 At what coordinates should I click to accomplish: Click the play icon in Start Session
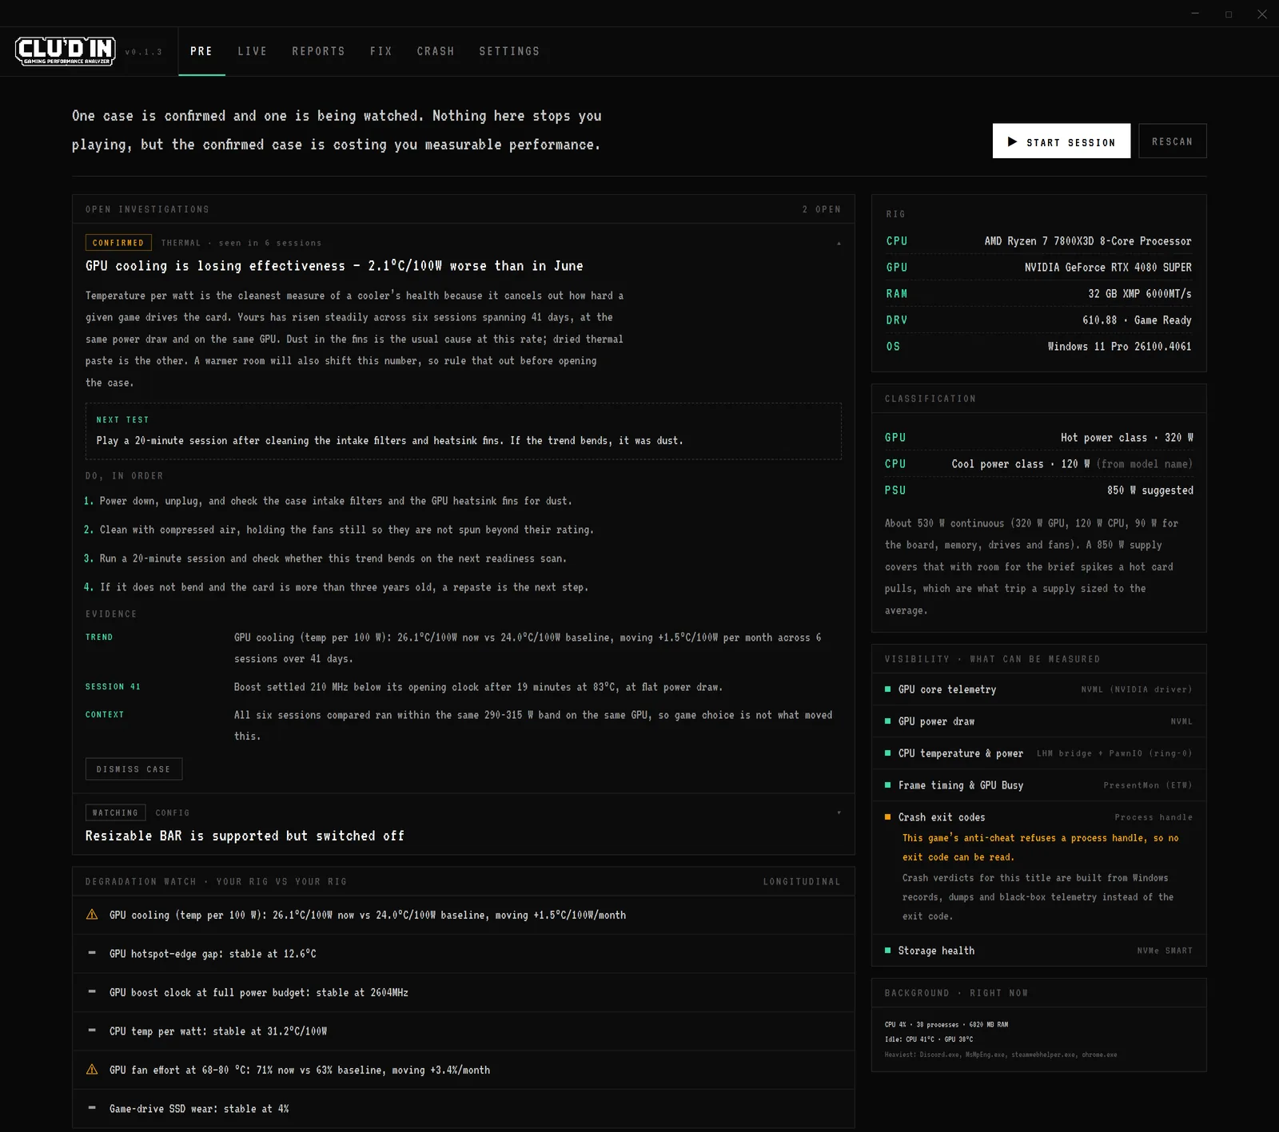tap(1012, 141)
